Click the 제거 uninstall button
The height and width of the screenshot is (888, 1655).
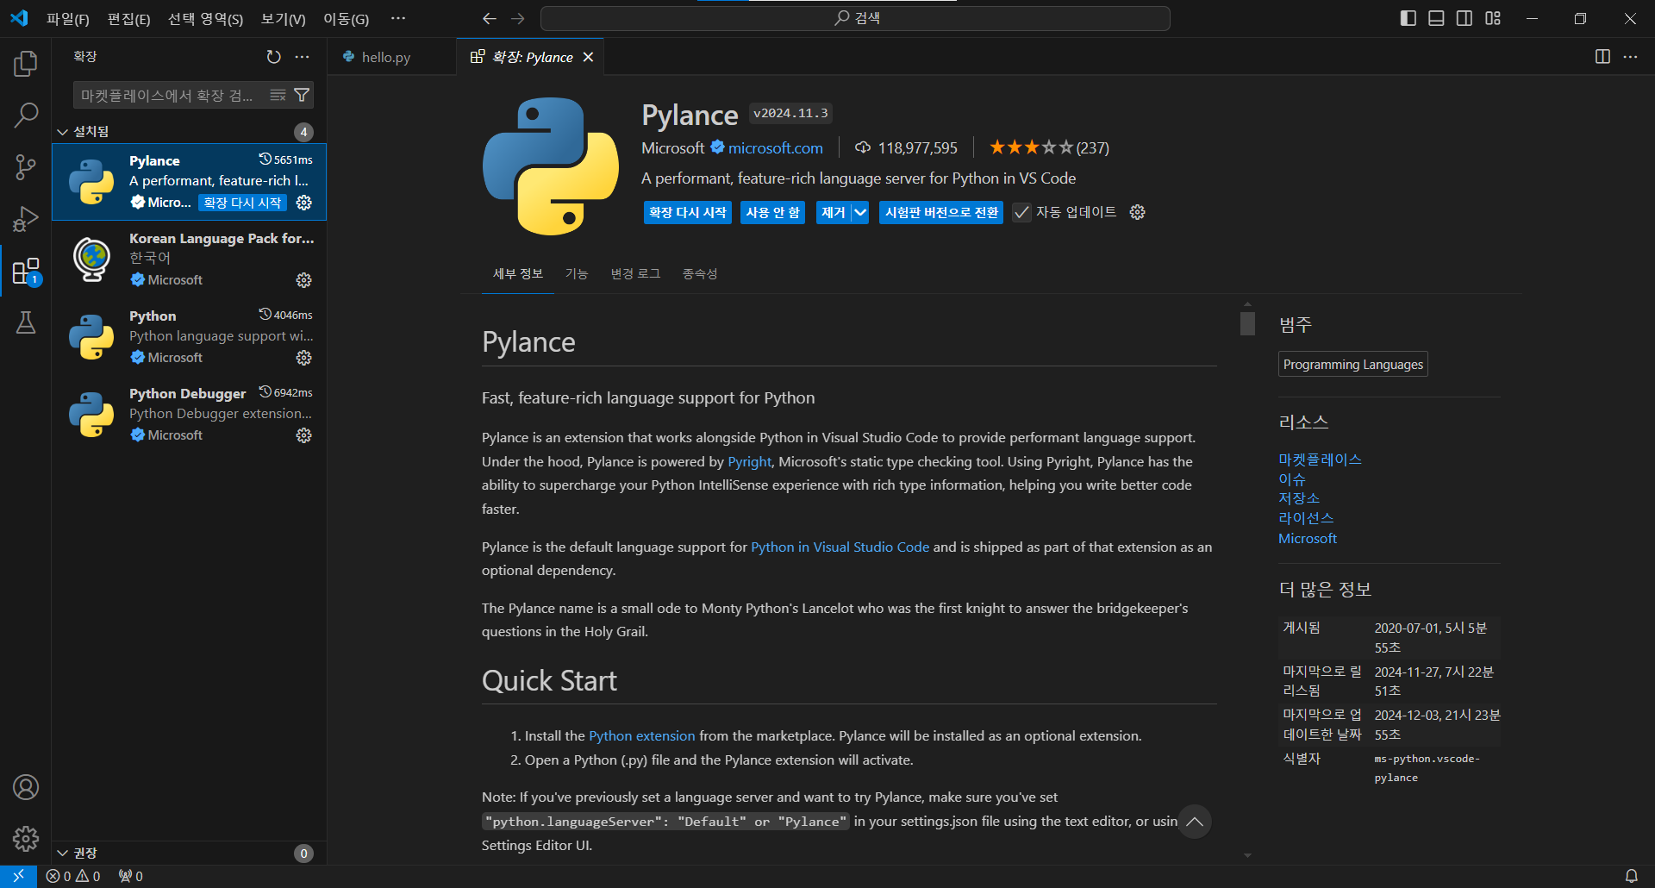click(833, 212)
